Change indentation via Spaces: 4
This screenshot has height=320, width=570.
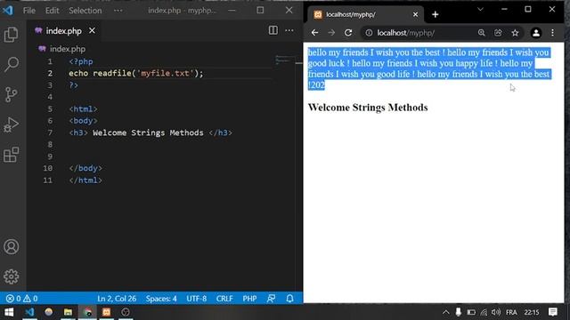tap(161, 299)
